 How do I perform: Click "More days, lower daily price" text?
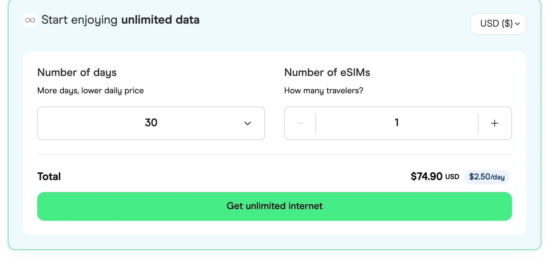point(90,91)
